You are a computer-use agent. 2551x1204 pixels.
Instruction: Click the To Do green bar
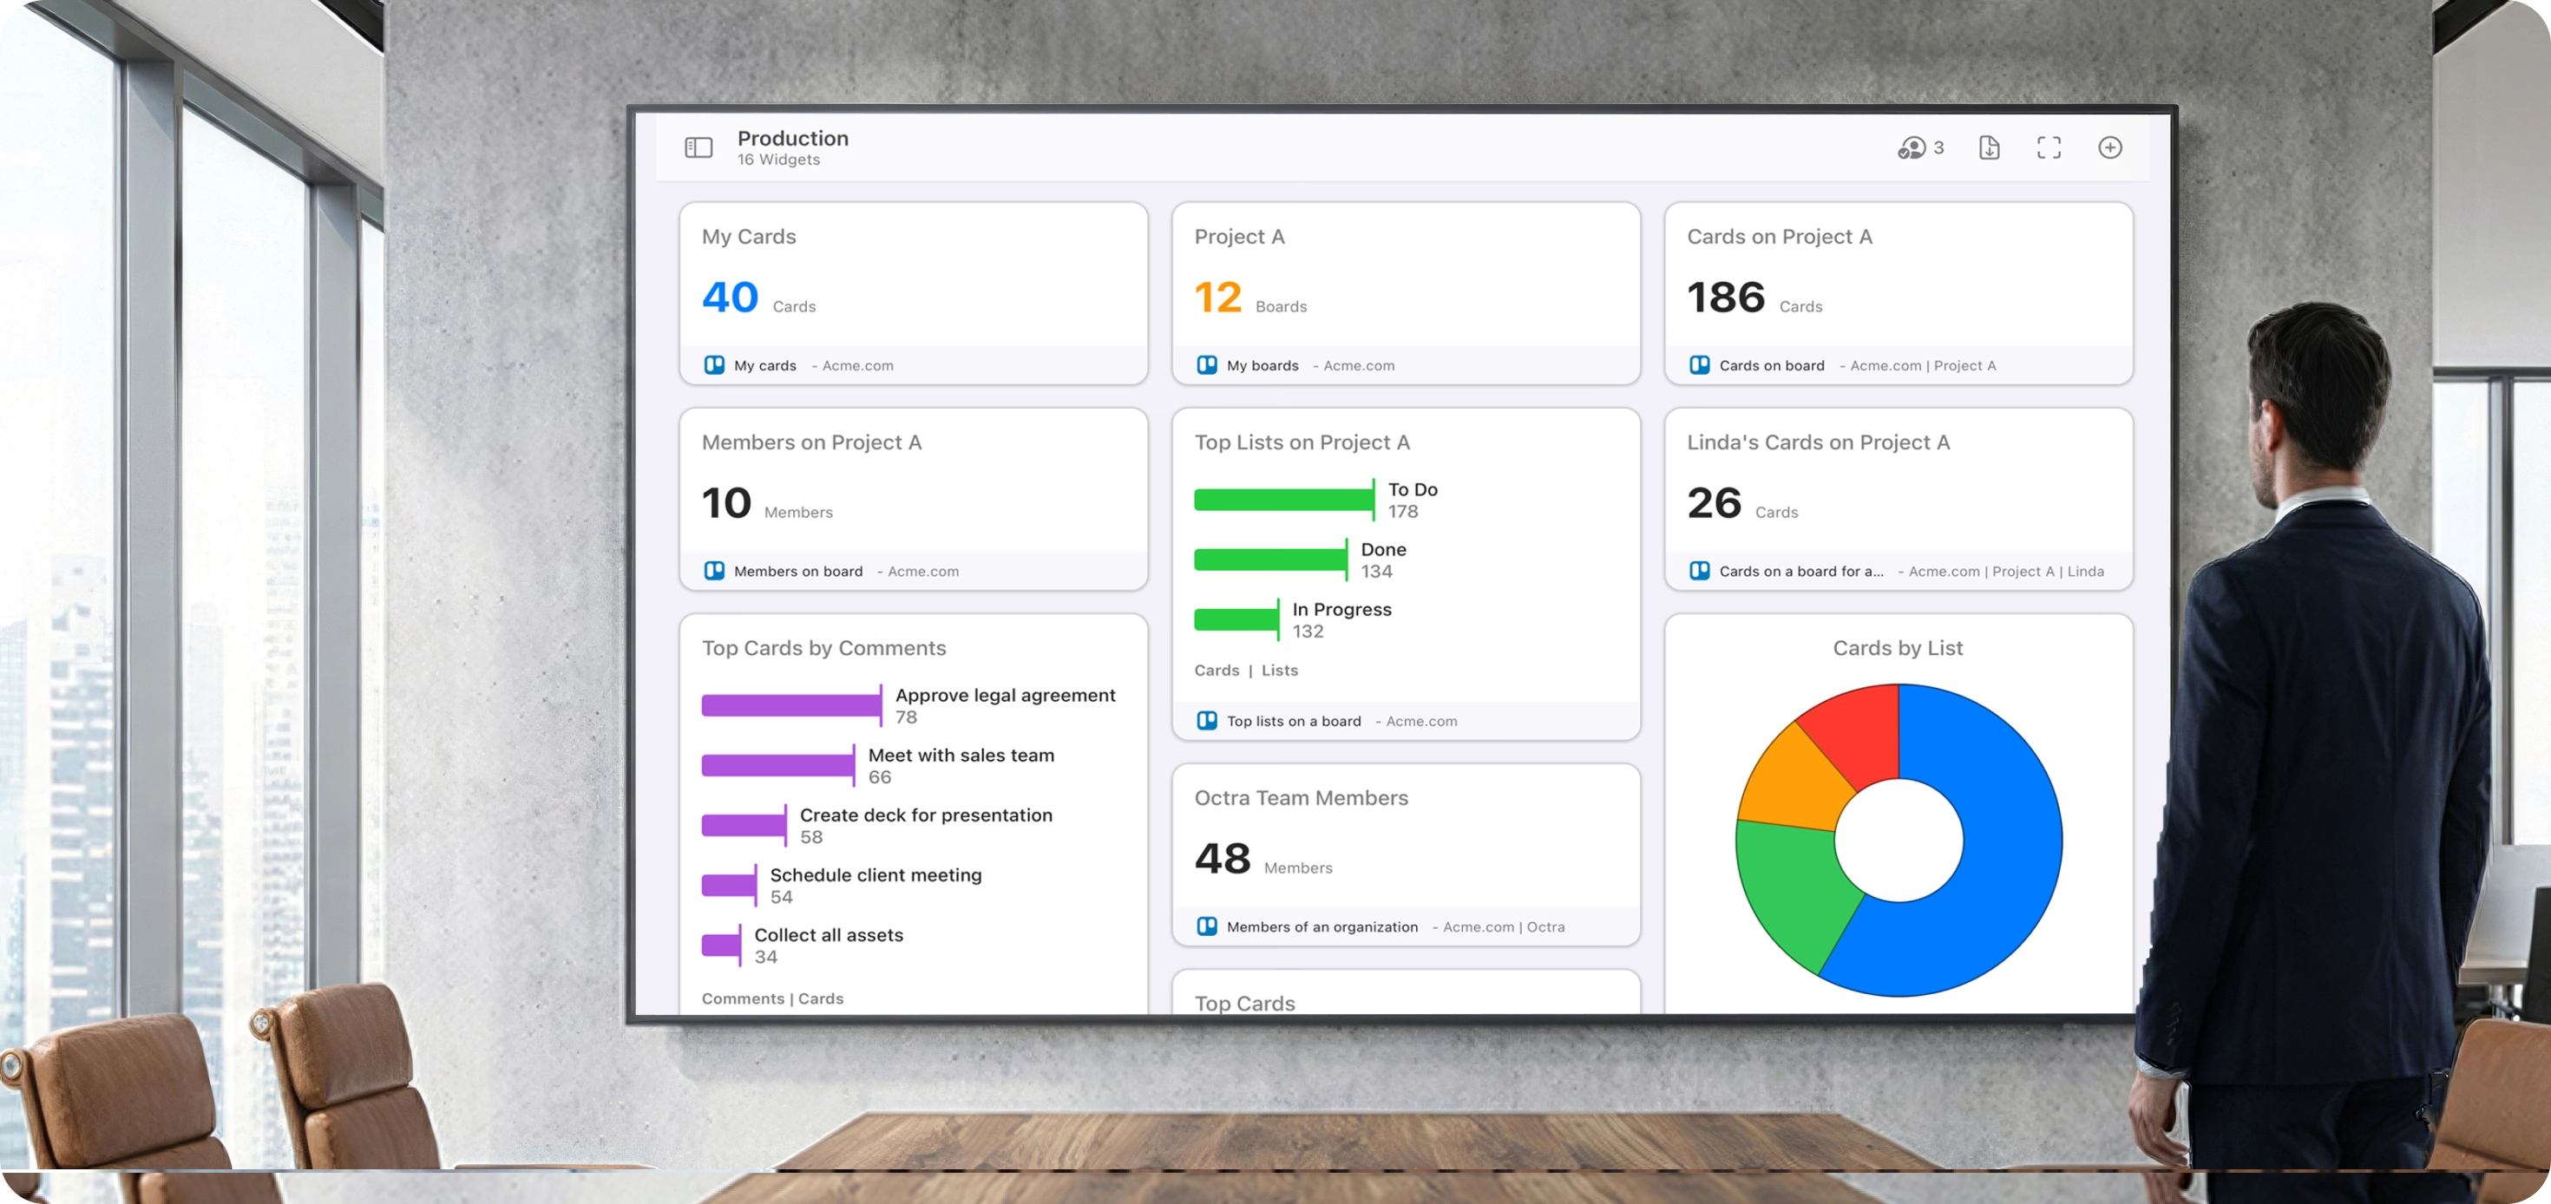[1282, 500]
